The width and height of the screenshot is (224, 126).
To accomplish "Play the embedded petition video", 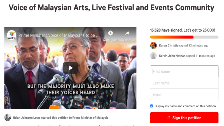I will point(70,68).
